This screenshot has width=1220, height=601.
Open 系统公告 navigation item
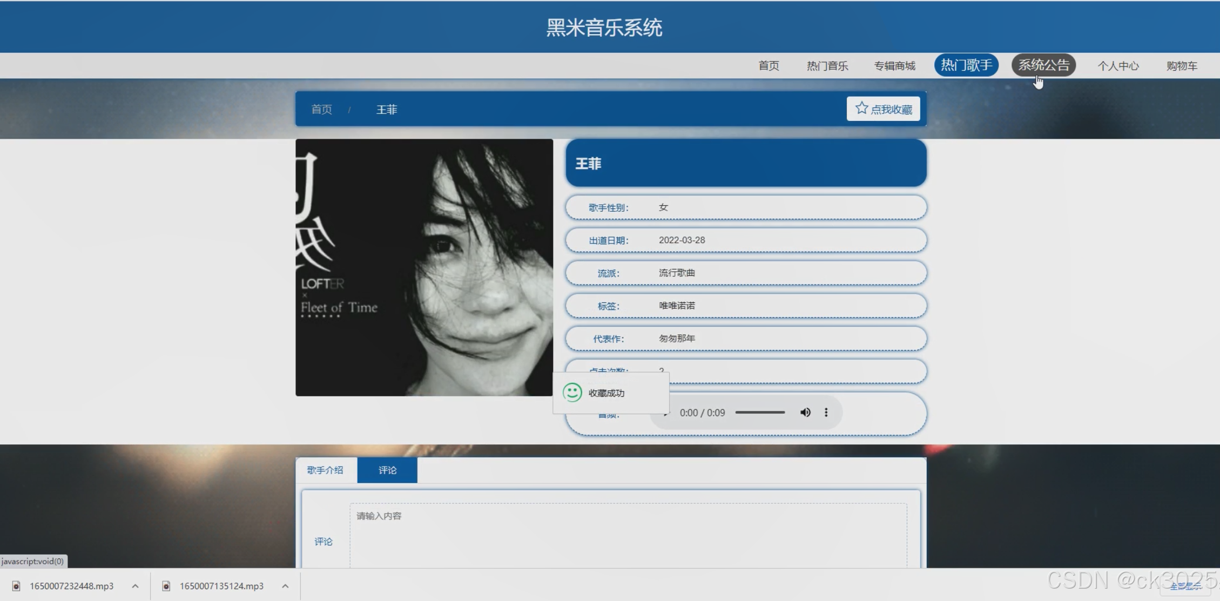[1044, 65]
